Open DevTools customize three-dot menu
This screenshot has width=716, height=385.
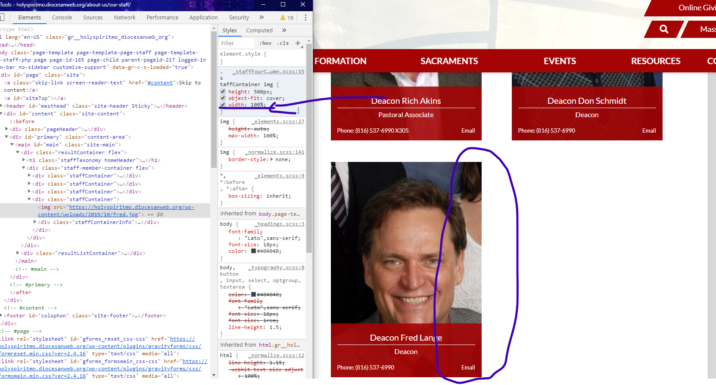305,18
